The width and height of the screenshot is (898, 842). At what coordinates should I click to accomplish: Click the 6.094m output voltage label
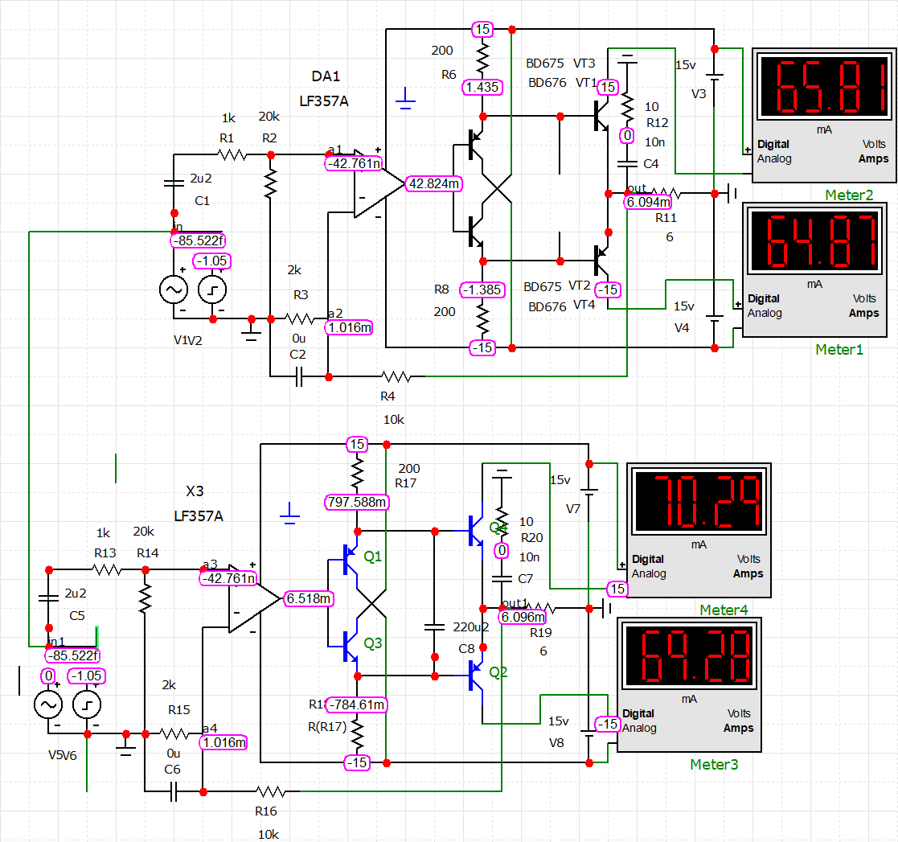click(648, 202)
